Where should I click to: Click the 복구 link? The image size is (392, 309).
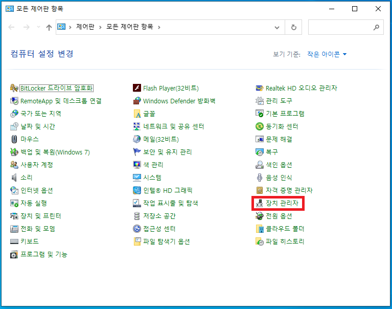coord(272,152)
